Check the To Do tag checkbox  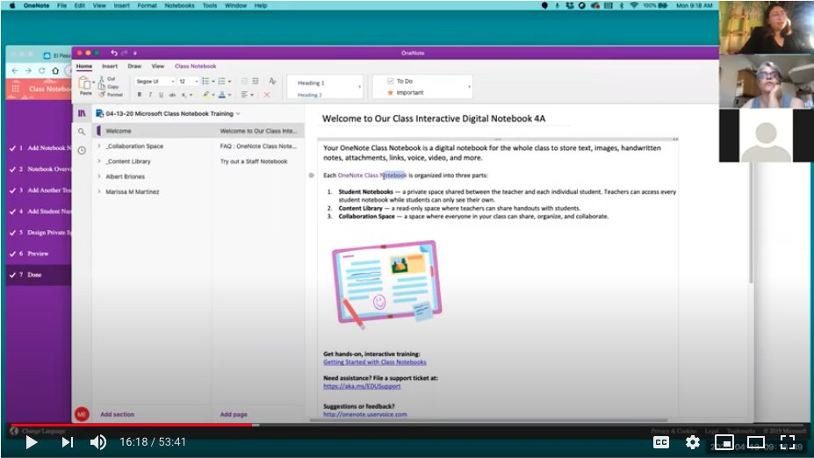391,81
